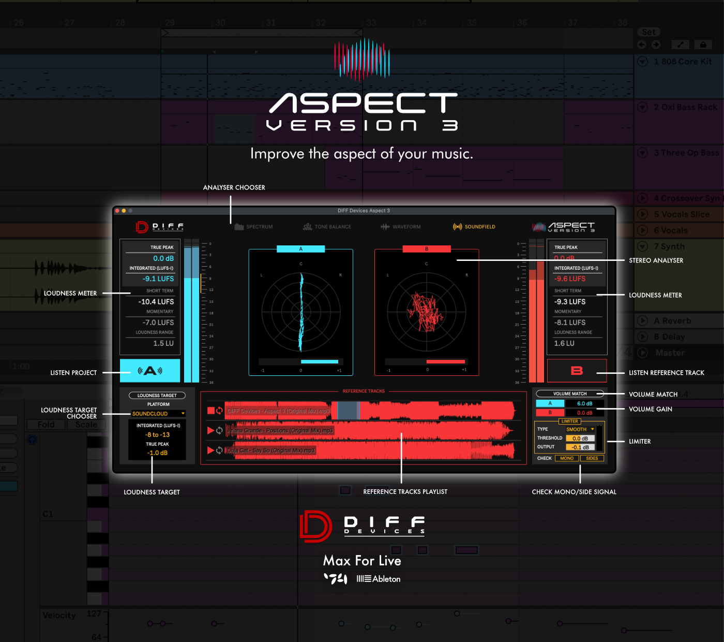Unfold the 1 808 Core Kit track
The height and width of the screenshot is (642, 724).
click(643, 62)
